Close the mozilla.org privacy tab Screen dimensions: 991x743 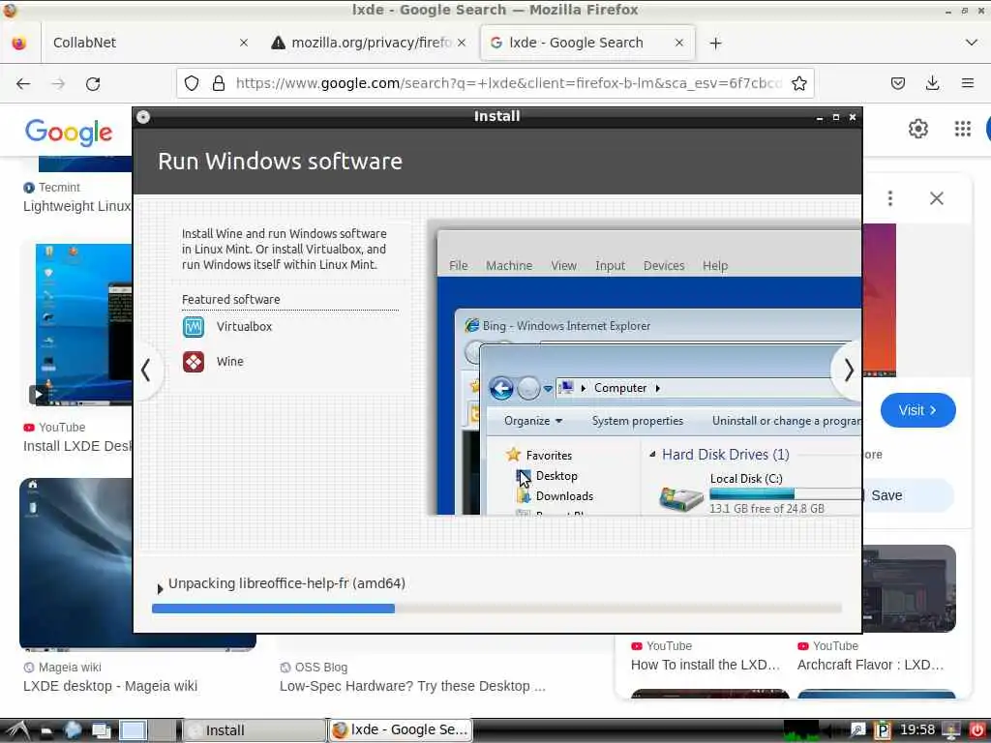[x=462, y=43]
